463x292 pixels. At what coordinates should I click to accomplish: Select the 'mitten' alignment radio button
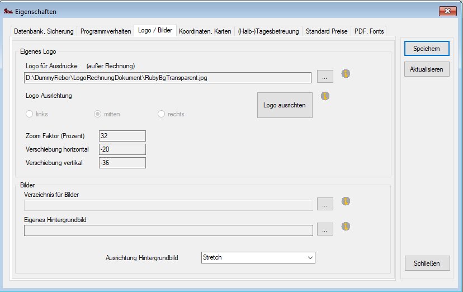tap(98, 114)
